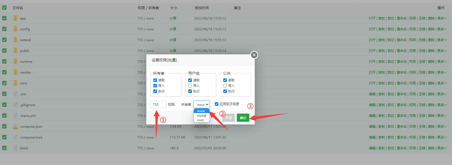Expand 更多 menu for config row
This screenshot has width=452, height=165.
pyautogui.click(x=442, y=29)
